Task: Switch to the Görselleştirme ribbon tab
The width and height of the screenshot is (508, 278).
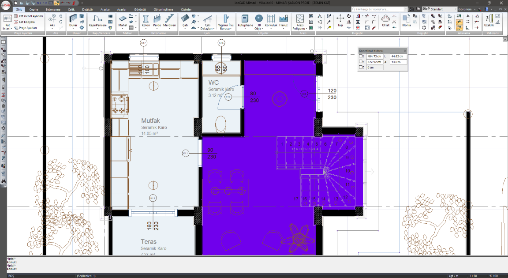Action: point(163,9)
